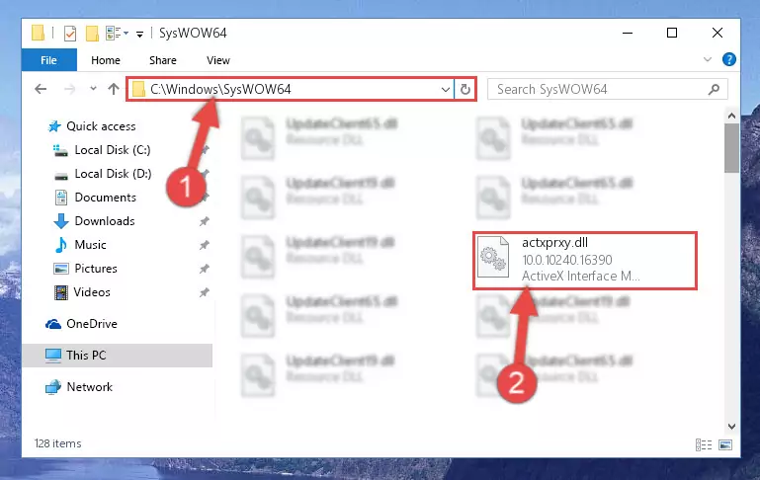Open Local Disk (D:) in sidebar
The image size is (760, 480).
pos(113,174)
